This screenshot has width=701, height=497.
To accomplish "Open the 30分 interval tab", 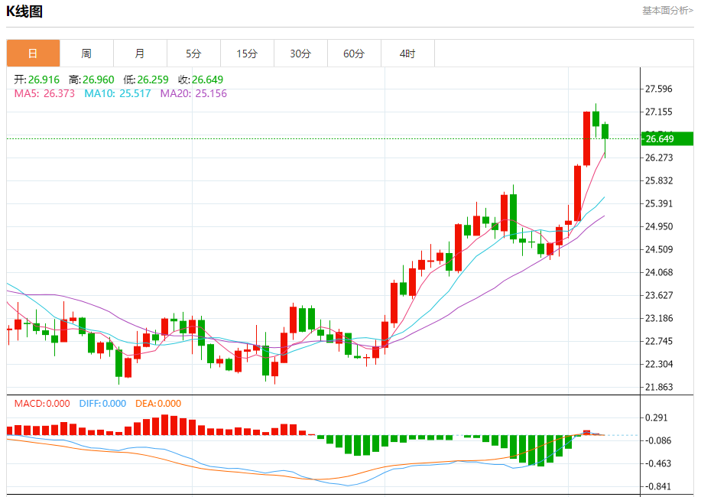I will 300,54.
